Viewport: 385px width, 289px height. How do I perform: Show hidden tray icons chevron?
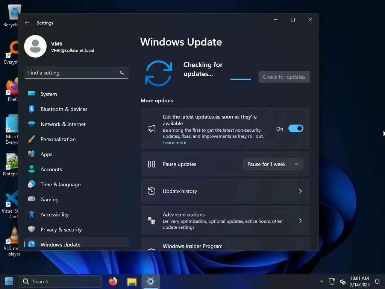tap(321, 281)
